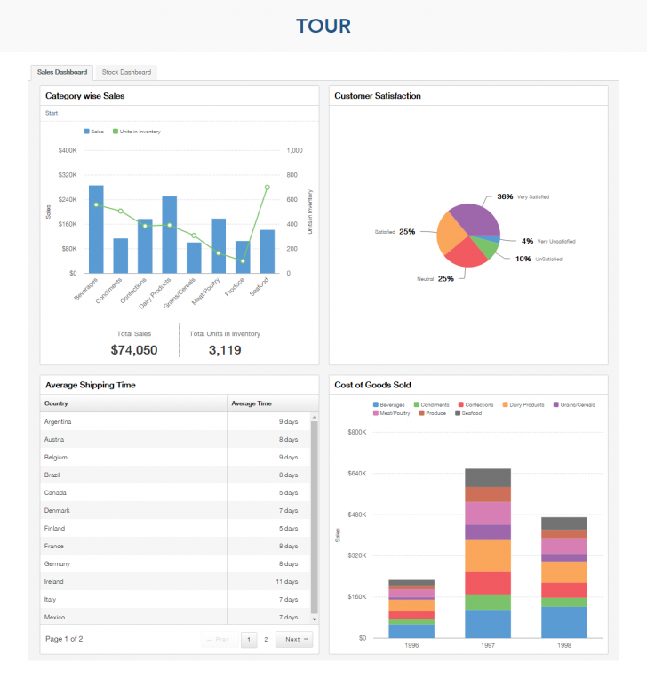Viewport: 647px width, 679px height.
Task: Click the shipping table vertical scrollbar thumb
Action: pyautogui.click(x=315, y=517)
